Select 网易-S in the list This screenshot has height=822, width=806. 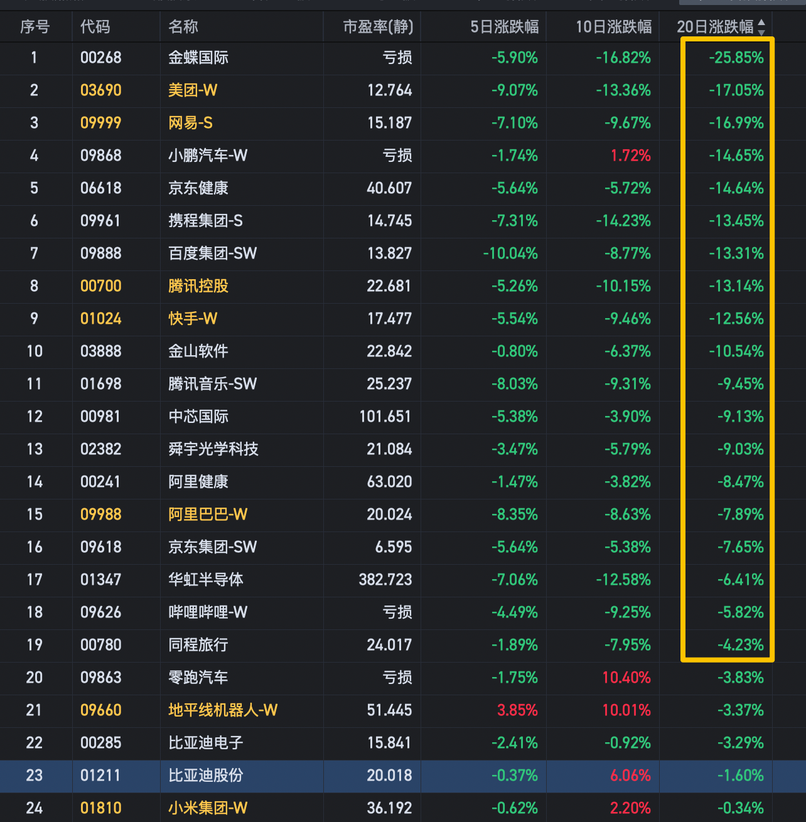pos(190,123)
